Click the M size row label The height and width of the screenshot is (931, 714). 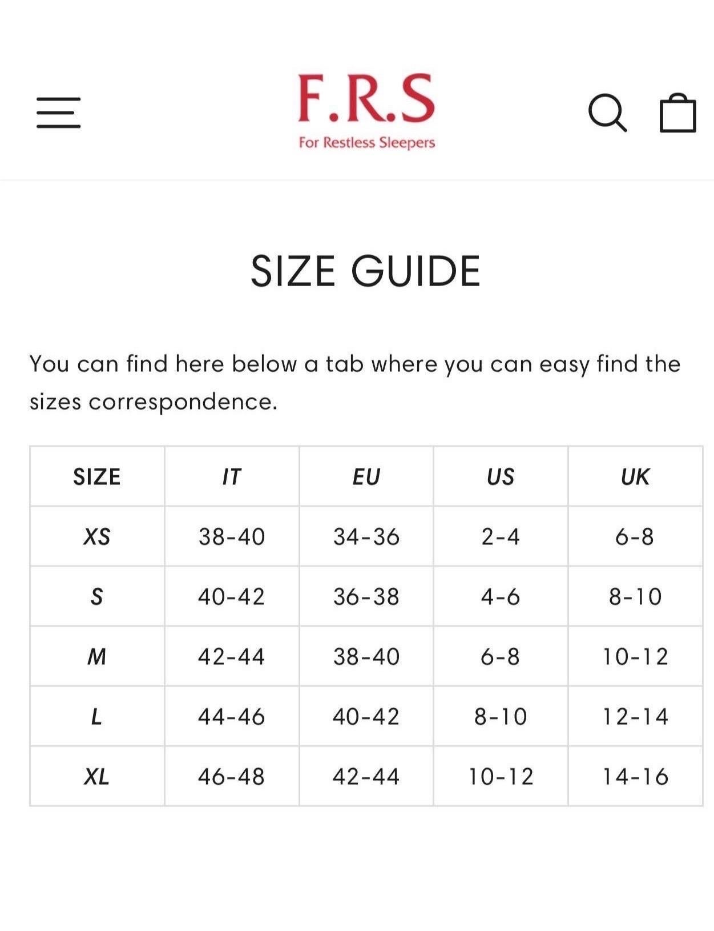(97, 657)
